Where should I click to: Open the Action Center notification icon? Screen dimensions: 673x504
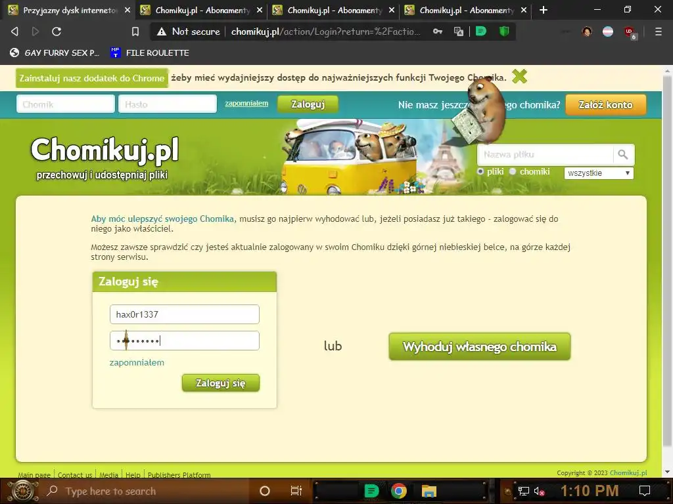(x=645, y=491)
